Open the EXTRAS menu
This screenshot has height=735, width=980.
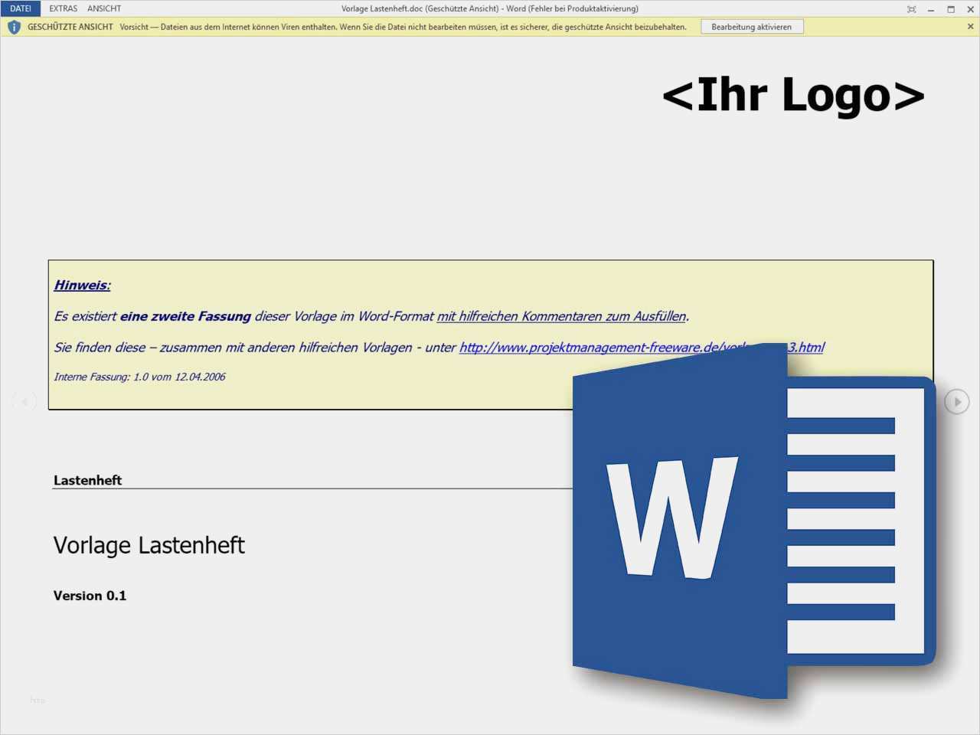(63, 8)
